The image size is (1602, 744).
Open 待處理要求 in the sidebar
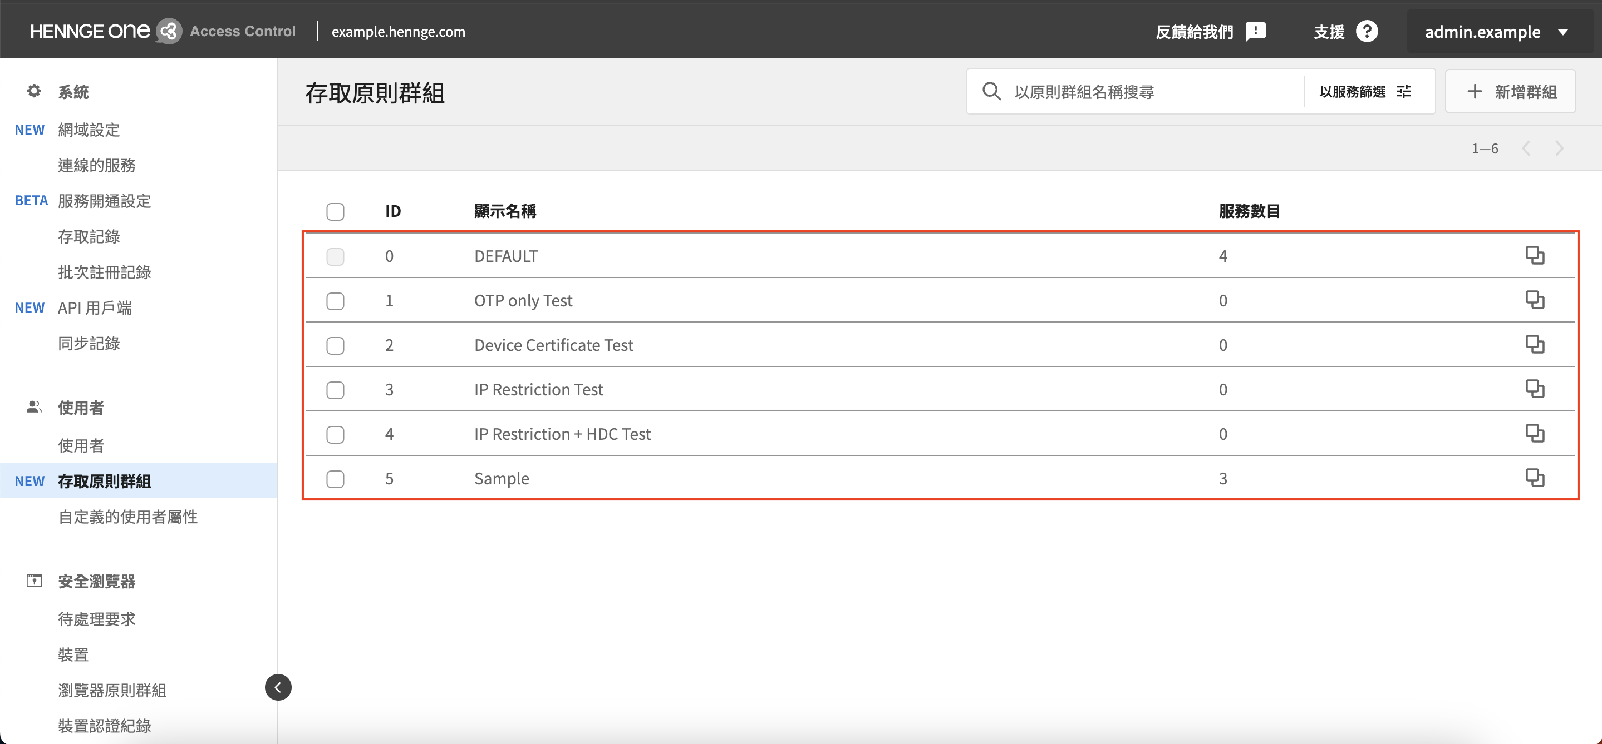click(96, 618)
